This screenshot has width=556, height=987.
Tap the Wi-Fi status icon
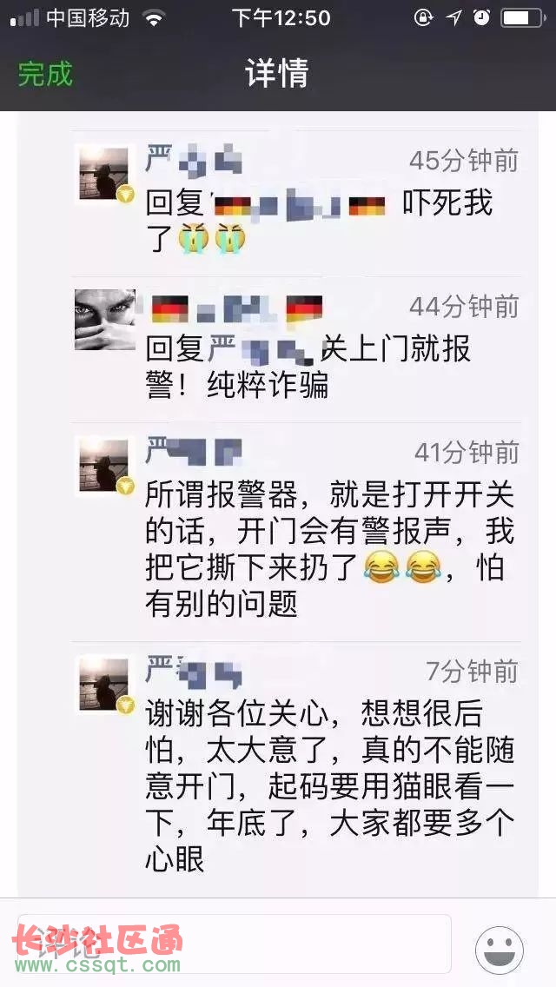point(153,17)
